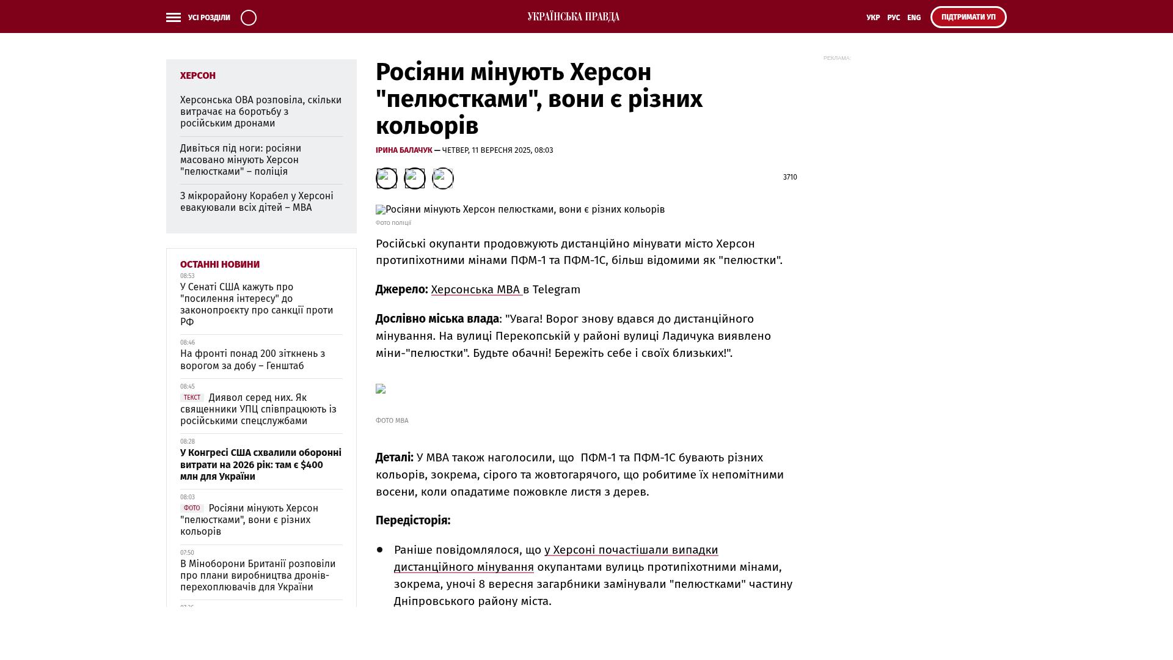The height and width of the screenshot is (660, 1173).
Task: Click the first round share icon
Action: [x=386, y=178]
